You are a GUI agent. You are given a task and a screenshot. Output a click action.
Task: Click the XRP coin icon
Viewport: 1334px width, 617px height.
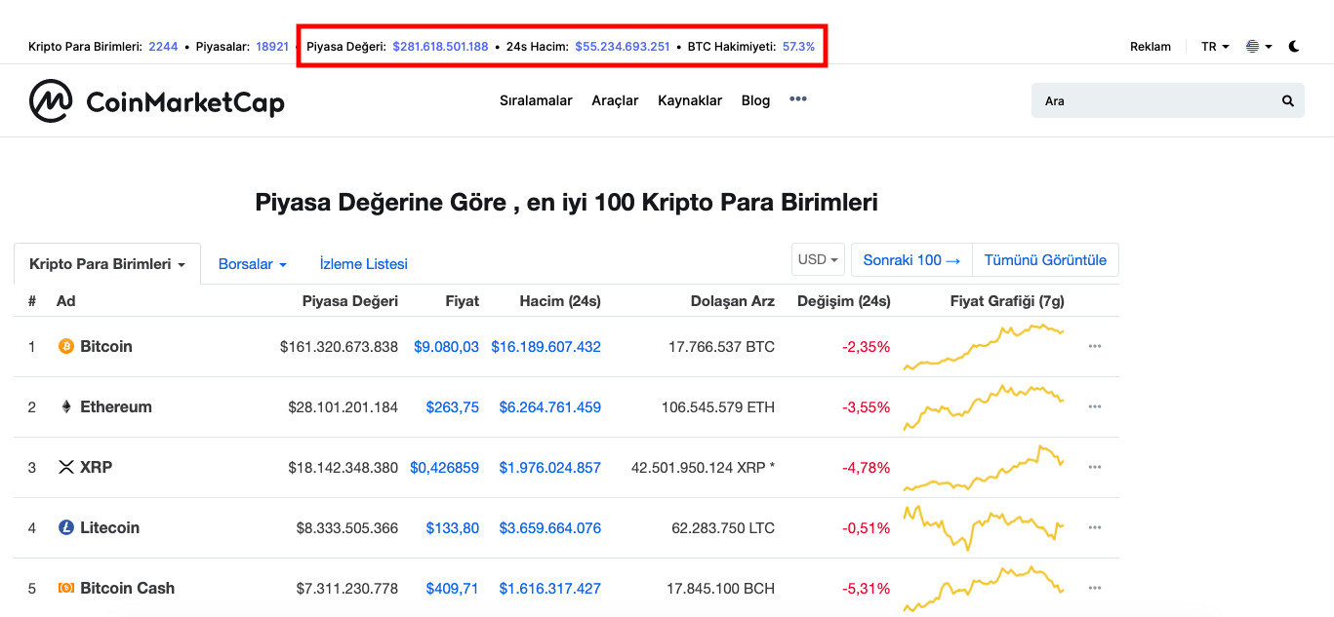66,467
